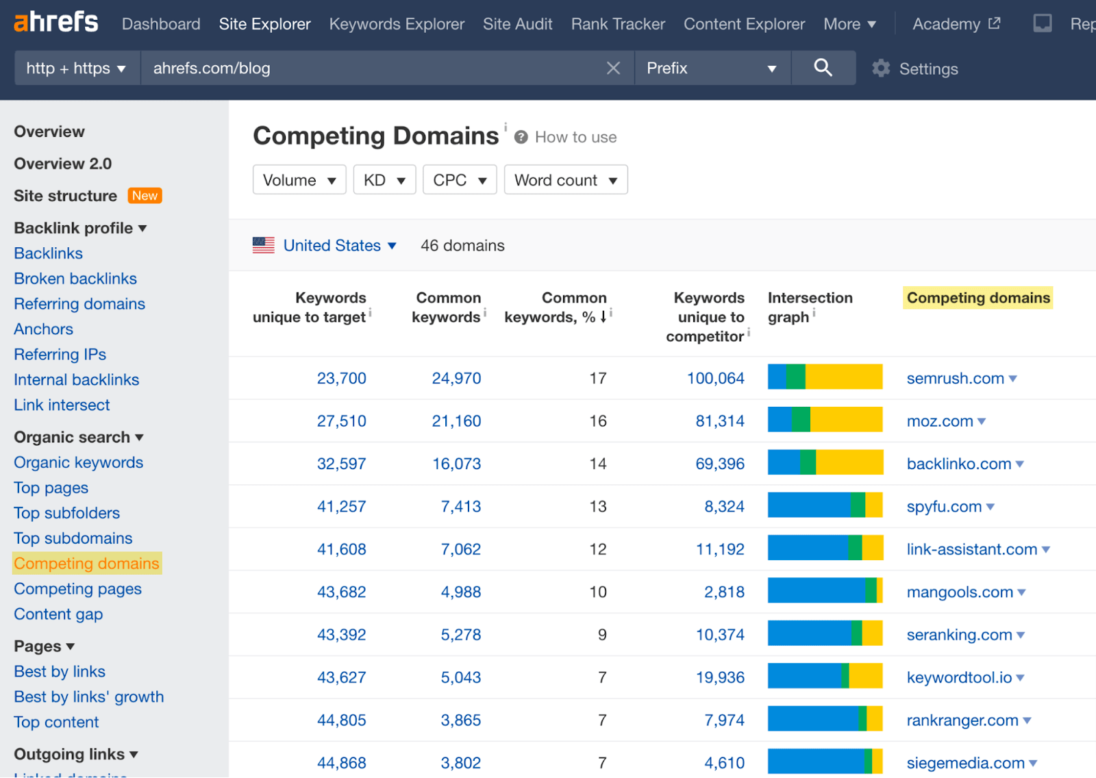Open Keywords Explorer
1096x778 pixels.
(397, 24)
